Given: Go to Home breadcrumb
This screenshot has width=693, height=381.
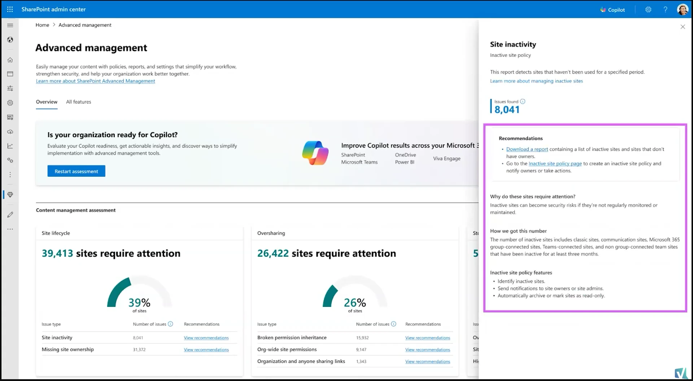Looking at the screenshot, I should click(42, 25).
